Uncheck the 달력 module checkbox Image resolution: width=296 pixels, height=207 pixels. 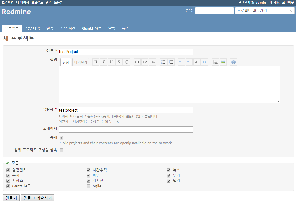point(169,181)
